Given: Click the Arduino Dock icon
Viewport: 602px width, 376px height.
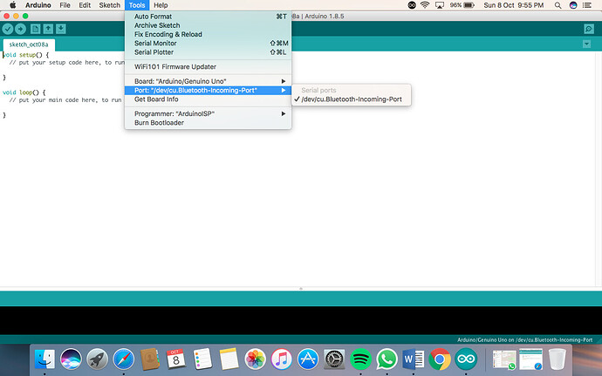Looking at the screenshot, I should click(x=466, y=359).
